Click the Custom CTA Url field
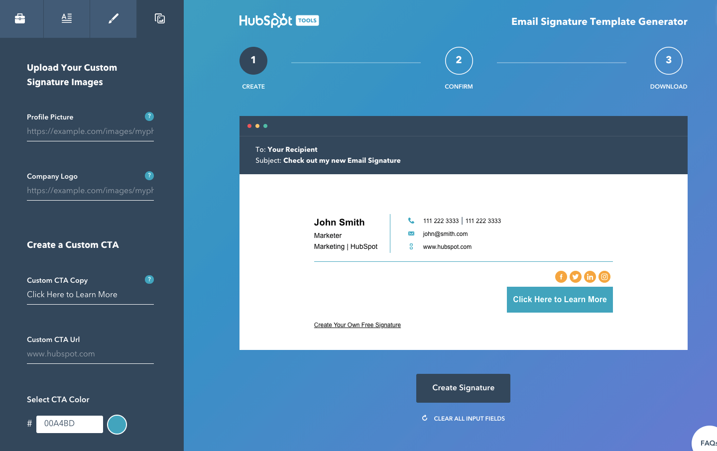717x451 pixels. tap(90, 354)
